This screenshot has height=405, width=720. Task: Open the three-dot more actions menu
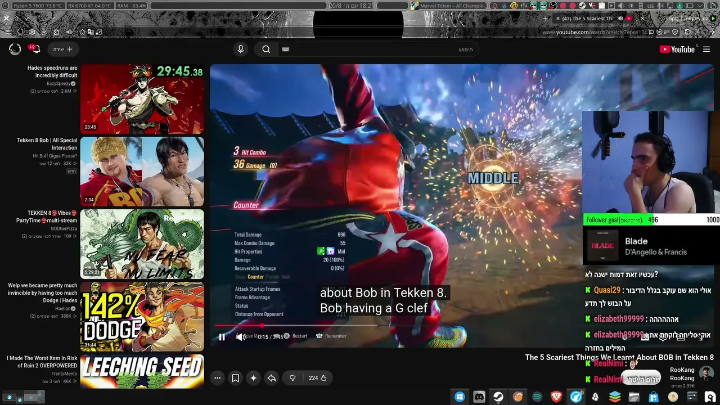(217, 378)
